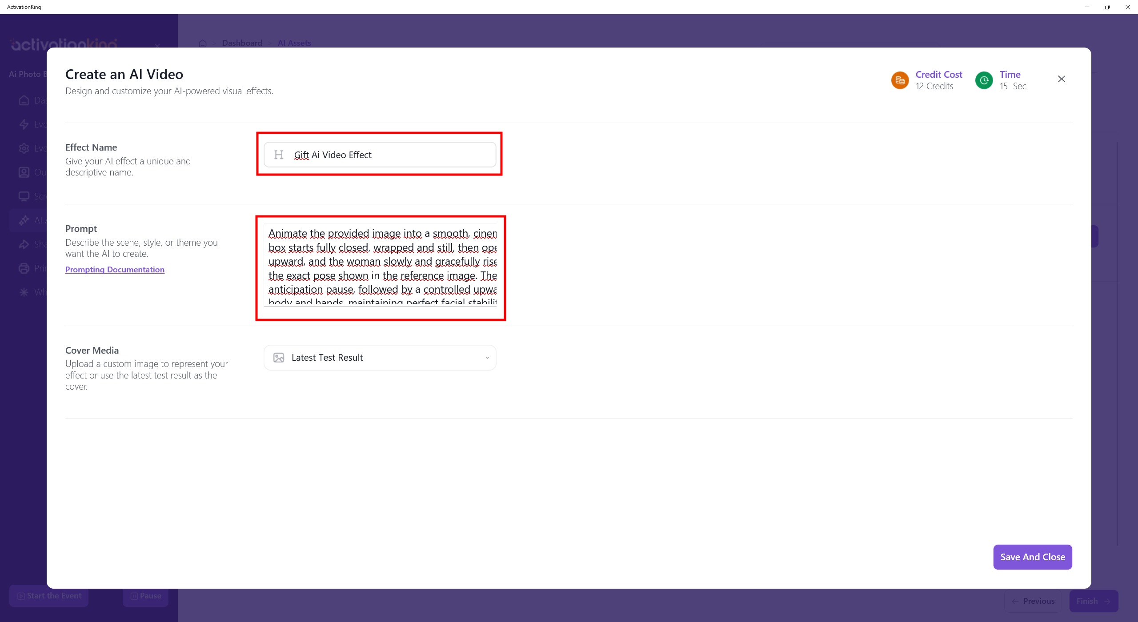Screen dimensions: 1138x622
Task: Click the green Time clock icon
Action: pos(984,80)
